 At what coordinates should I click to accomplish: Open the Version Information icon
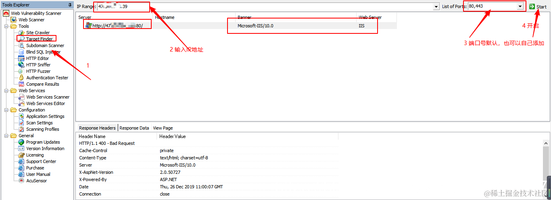click(21, 148)
